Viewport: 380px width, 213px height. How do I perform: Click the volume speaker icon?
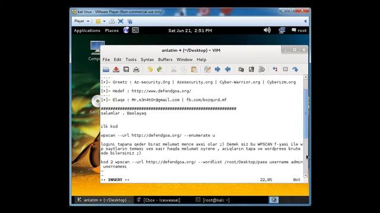(267, 30)
